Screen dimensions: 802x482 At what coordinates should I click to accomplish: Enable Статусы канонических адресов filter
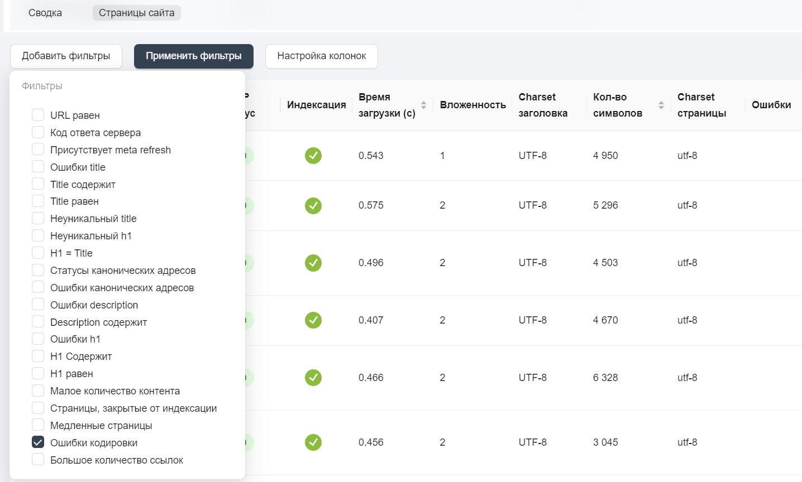coord(38,270)
